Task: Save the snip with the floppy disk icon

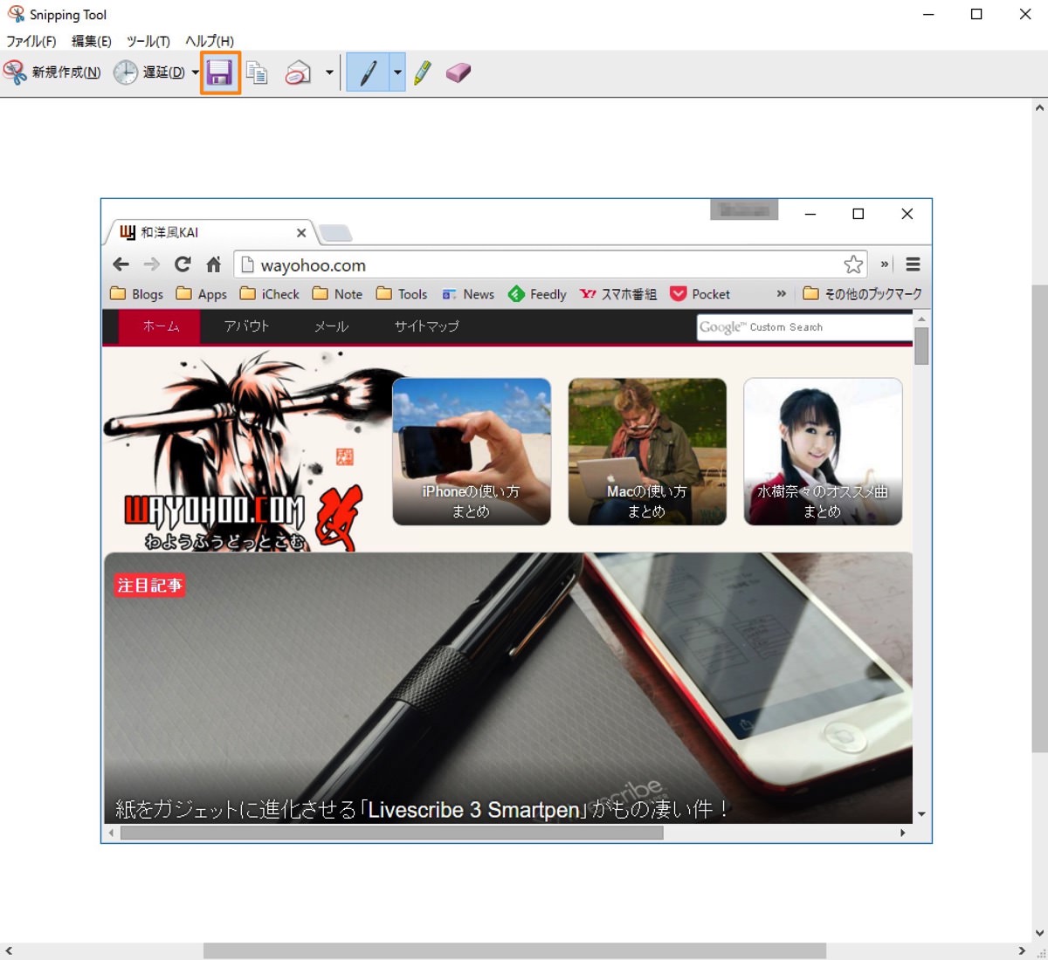Action: click(x=219, y=72)
